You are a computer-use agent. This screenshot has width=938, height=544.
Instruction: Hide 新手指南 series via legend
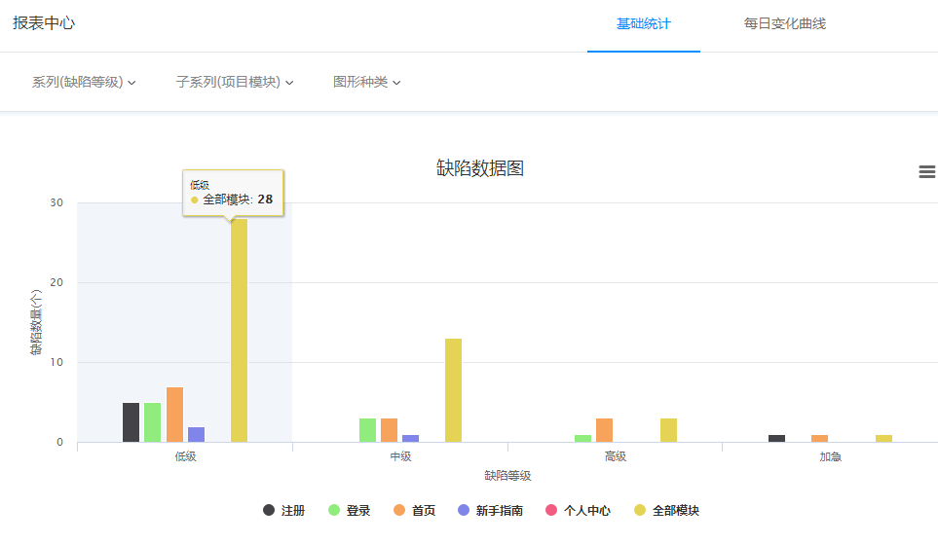(x=491, y=510)
